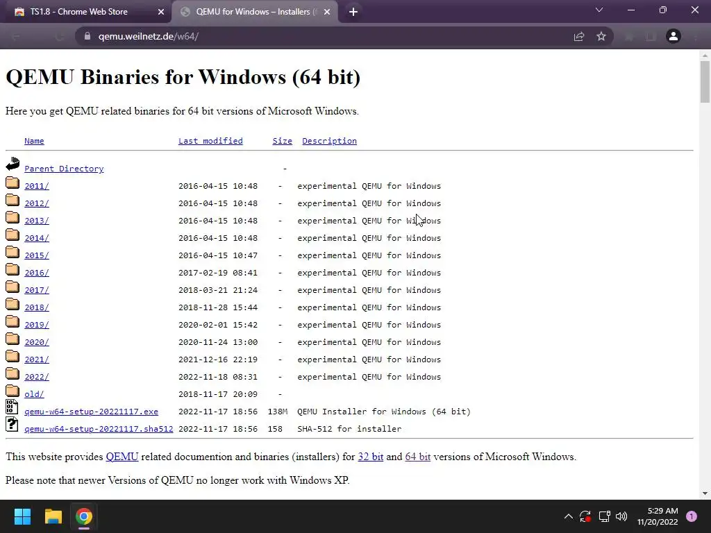Close the TS1.8 Chrome Web Store tab
Screen dimensions: 711x533
pos(161,12)
